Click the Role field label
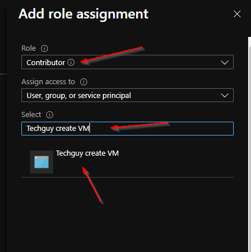 coord(29,48)
